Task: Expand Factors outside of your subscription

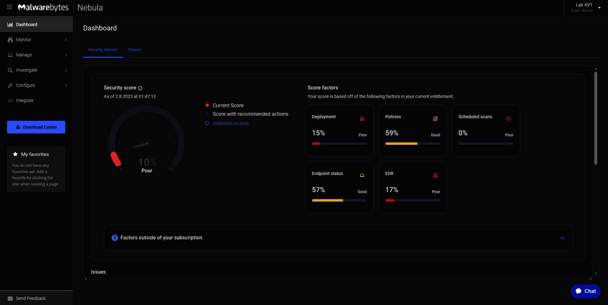Action: tap(562, 238)
